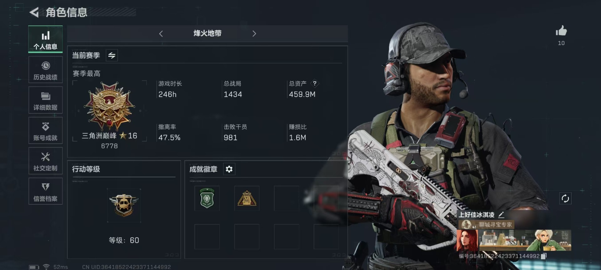Open the 个人信息 tab
Image resolution: width=601 pixels, height=270 pixels.
(45, 39)
